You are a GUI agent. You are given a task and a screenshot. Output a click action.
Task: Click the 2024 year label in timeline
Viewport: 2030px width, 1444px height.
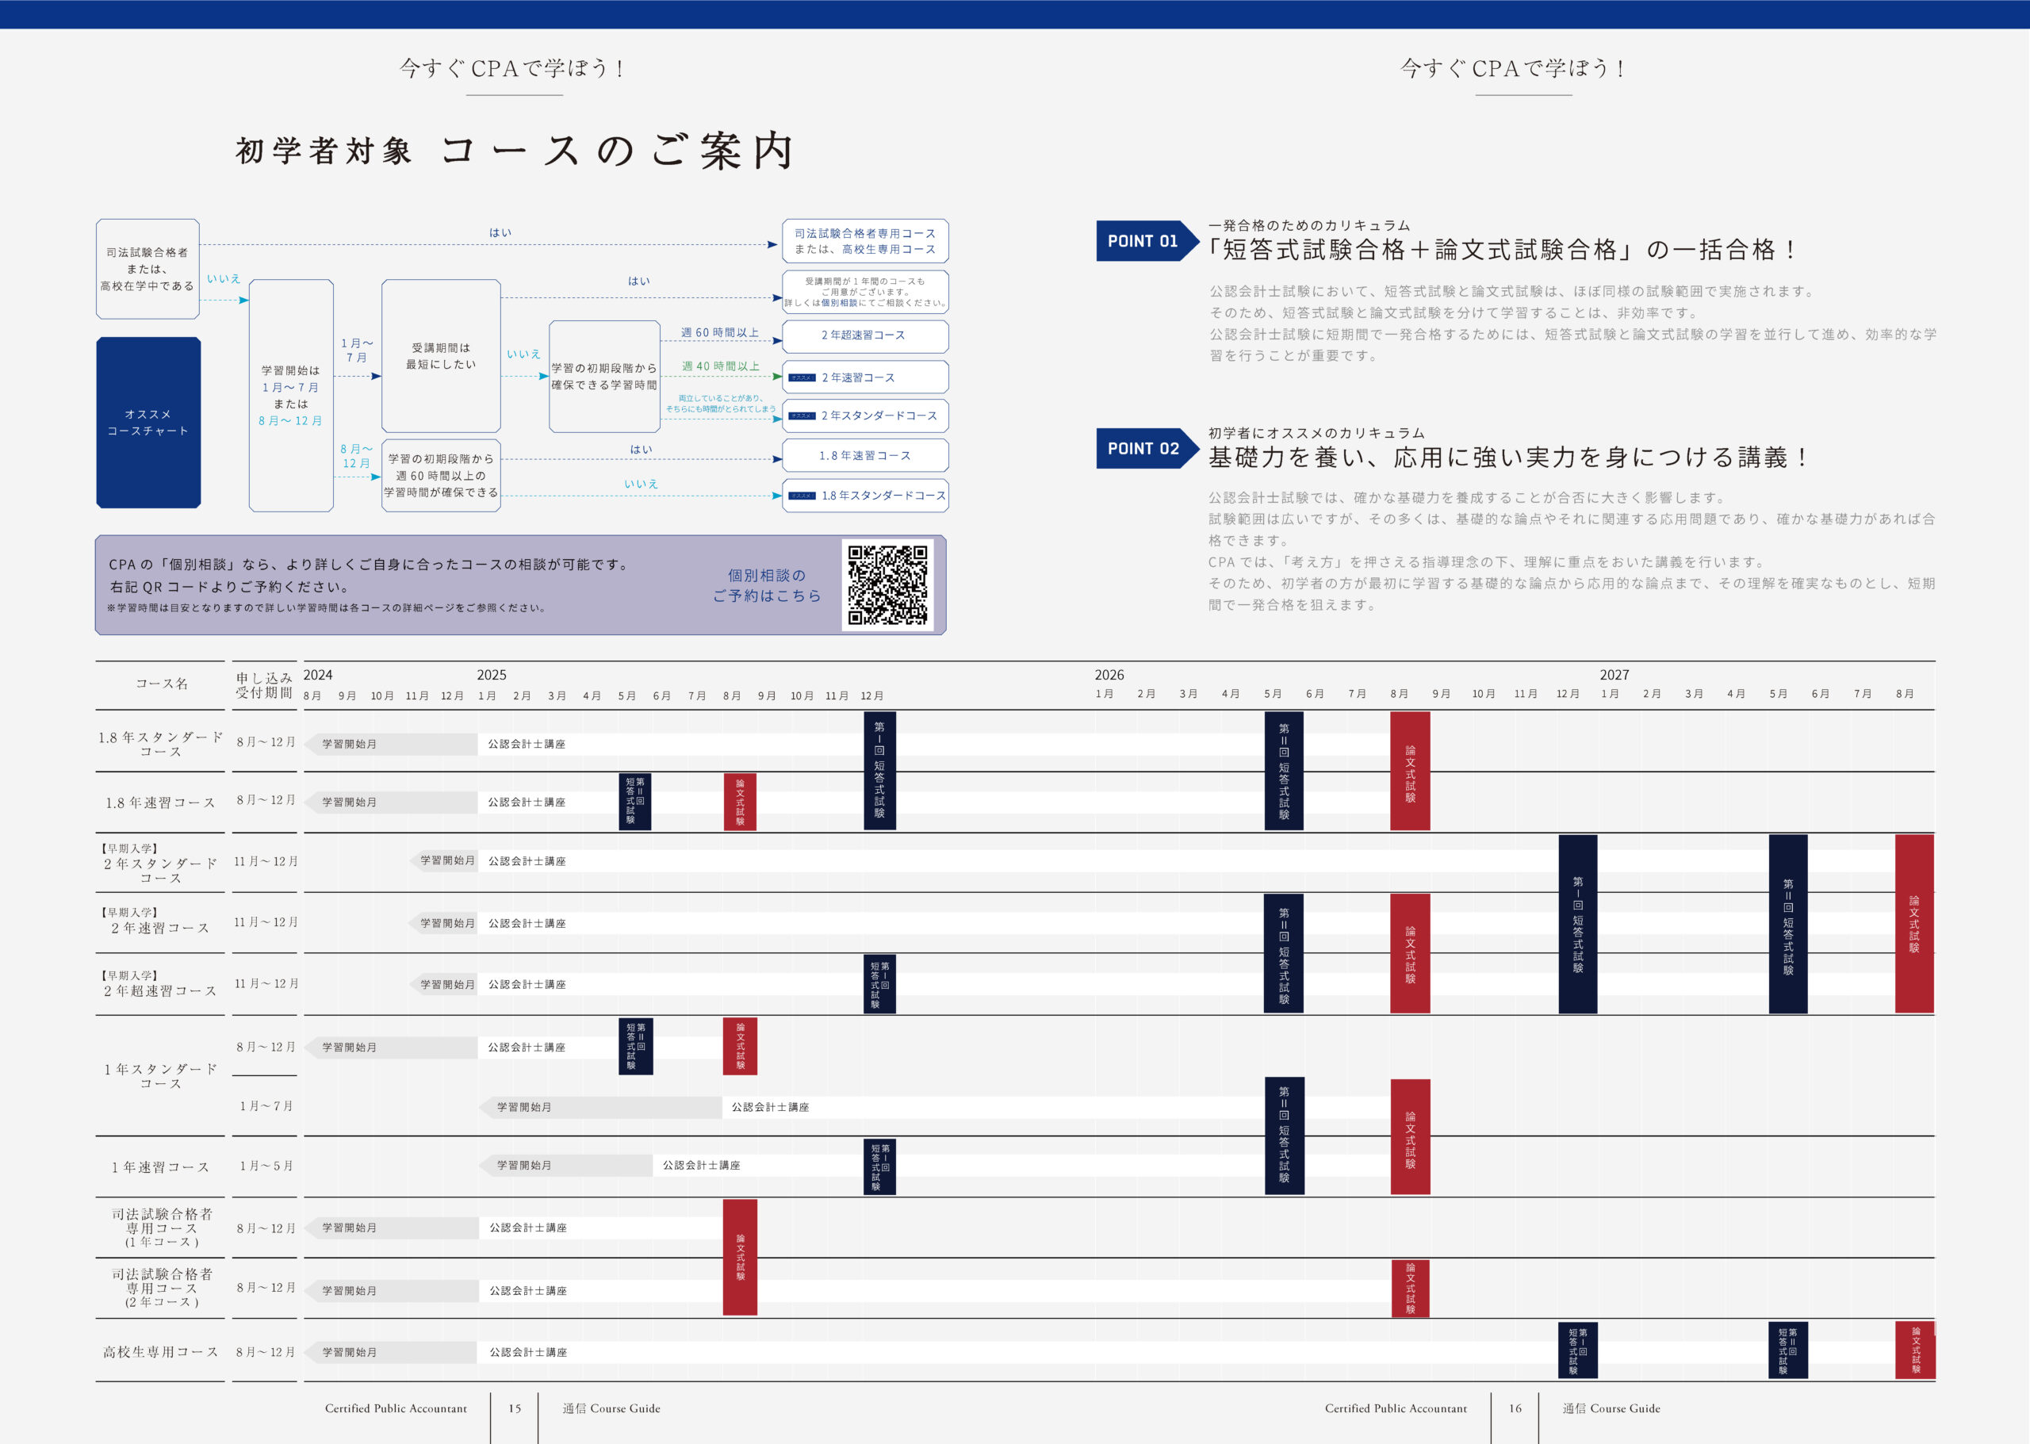click(x=317, y=675)
